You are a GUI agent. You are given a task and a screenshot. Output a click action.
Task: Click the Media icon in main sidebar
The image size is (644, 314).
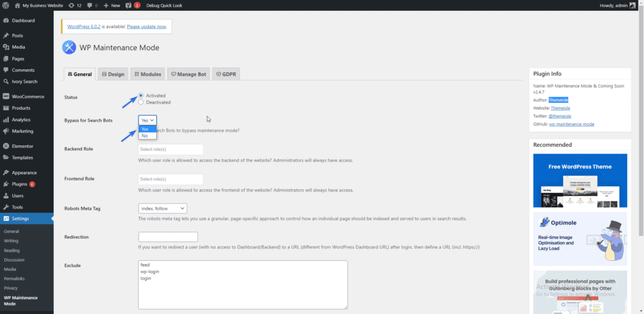(x=6, y=47)
